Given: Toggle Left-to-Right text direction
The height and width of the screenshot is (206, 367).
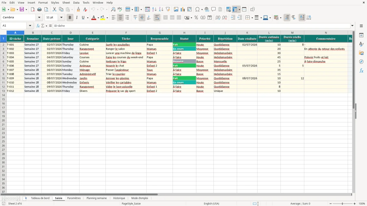Looking at the screenshot, I should 287,18.
